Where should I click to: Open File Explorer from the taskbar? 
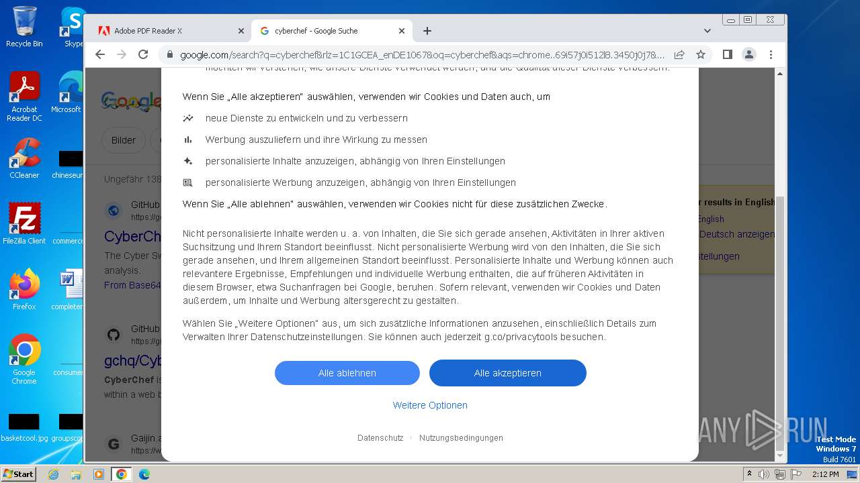[x=76, y=474]
